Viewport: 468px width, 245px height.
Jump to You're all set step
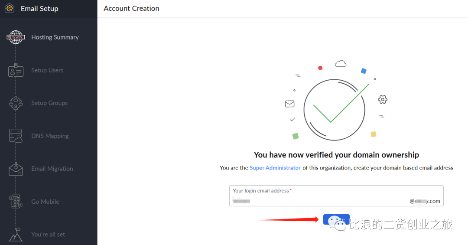pos(48,235)
